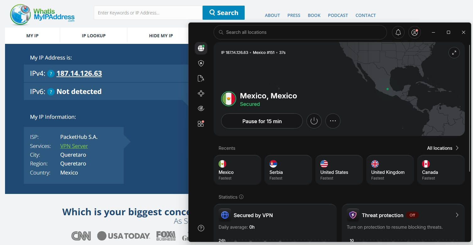Open the three-dots more options button
This screenshot has height=245, width=473.
pos(333,121)
